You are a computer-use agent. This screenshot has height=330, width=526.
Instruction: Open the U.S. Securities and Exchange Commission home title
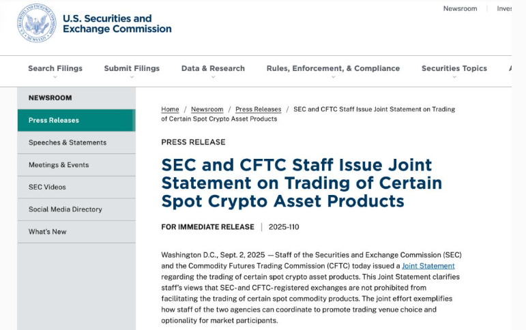(x=117, y=23)
